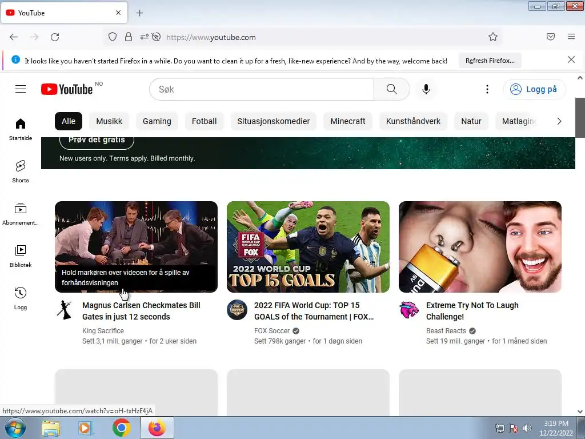Open Firefox application menu

tap(571, 37)
